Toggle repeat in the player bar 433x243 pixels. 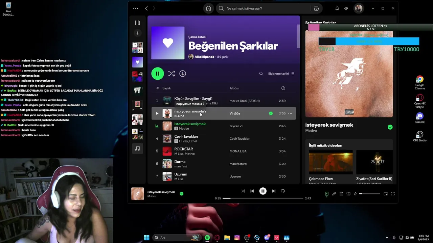(283, 191)
